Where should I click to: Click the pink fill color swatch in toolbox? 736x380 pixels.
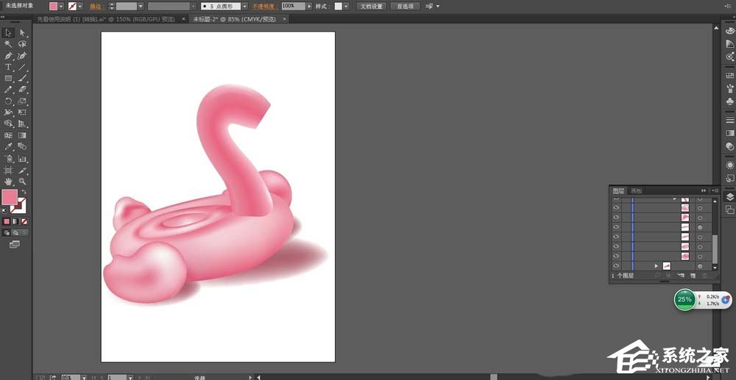tap(9, 197)
